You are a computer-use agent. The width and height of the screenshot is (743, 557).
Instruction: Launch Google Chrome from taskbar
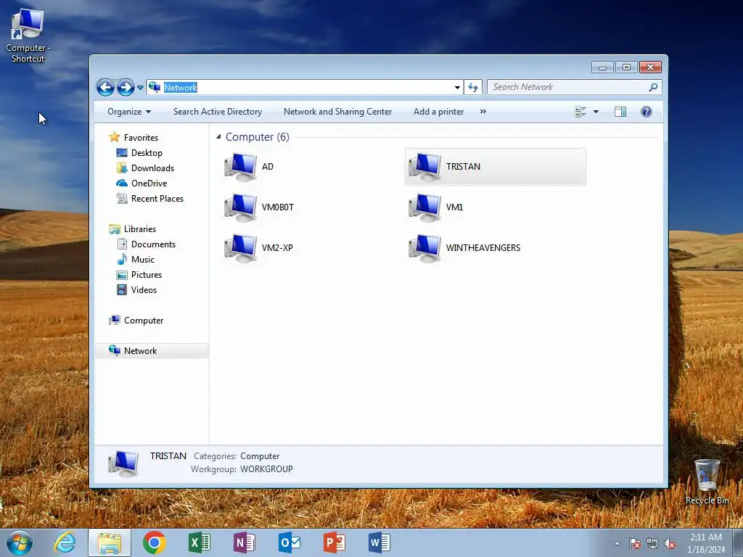154,542
